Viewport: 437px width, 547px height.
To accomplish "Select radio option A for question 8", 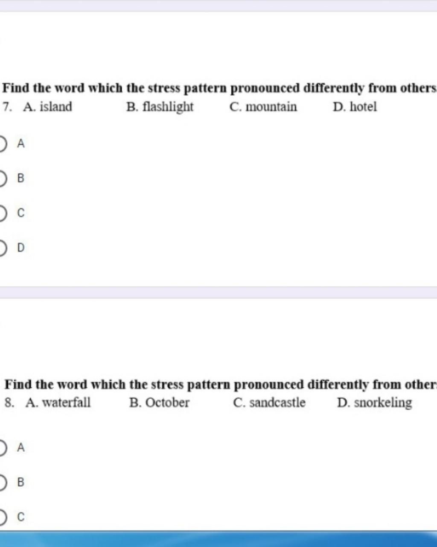I will (x=3, y=447).
